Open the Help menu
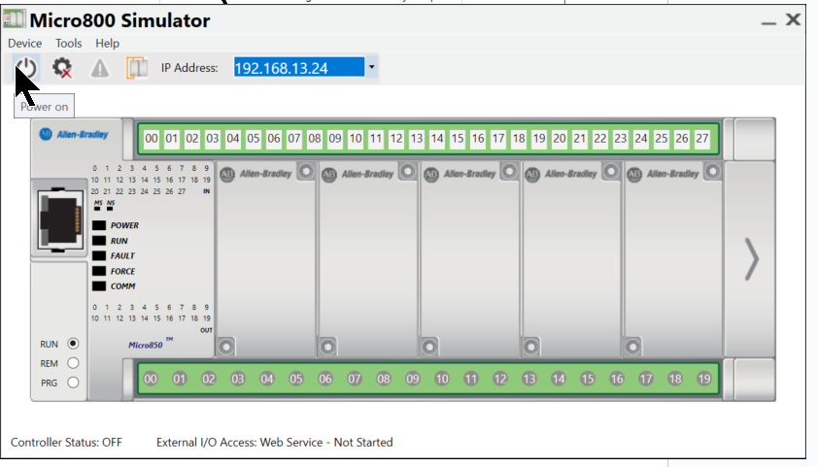Image resolution: width=817 pixels, height=467 pixels. pos(107,44)
